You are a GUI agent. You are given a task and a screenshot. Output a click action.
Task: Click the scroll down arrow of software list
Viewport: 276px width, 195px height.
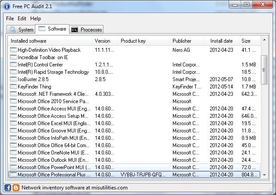(x=264, y=175)
